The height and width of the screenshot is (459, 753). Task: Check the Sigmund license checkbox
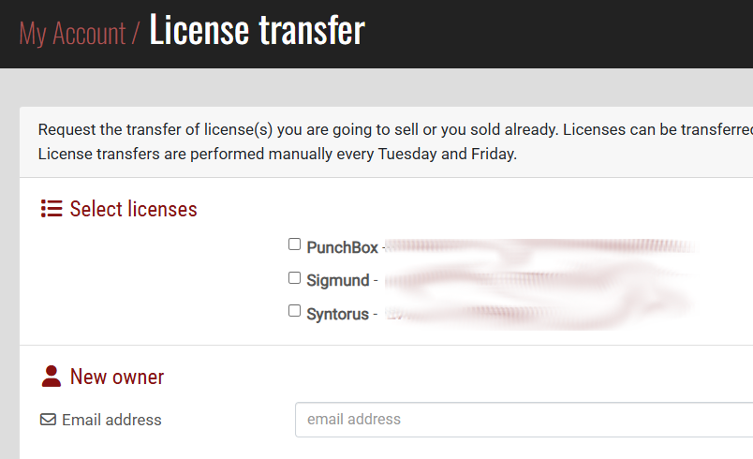click(294, 278)
